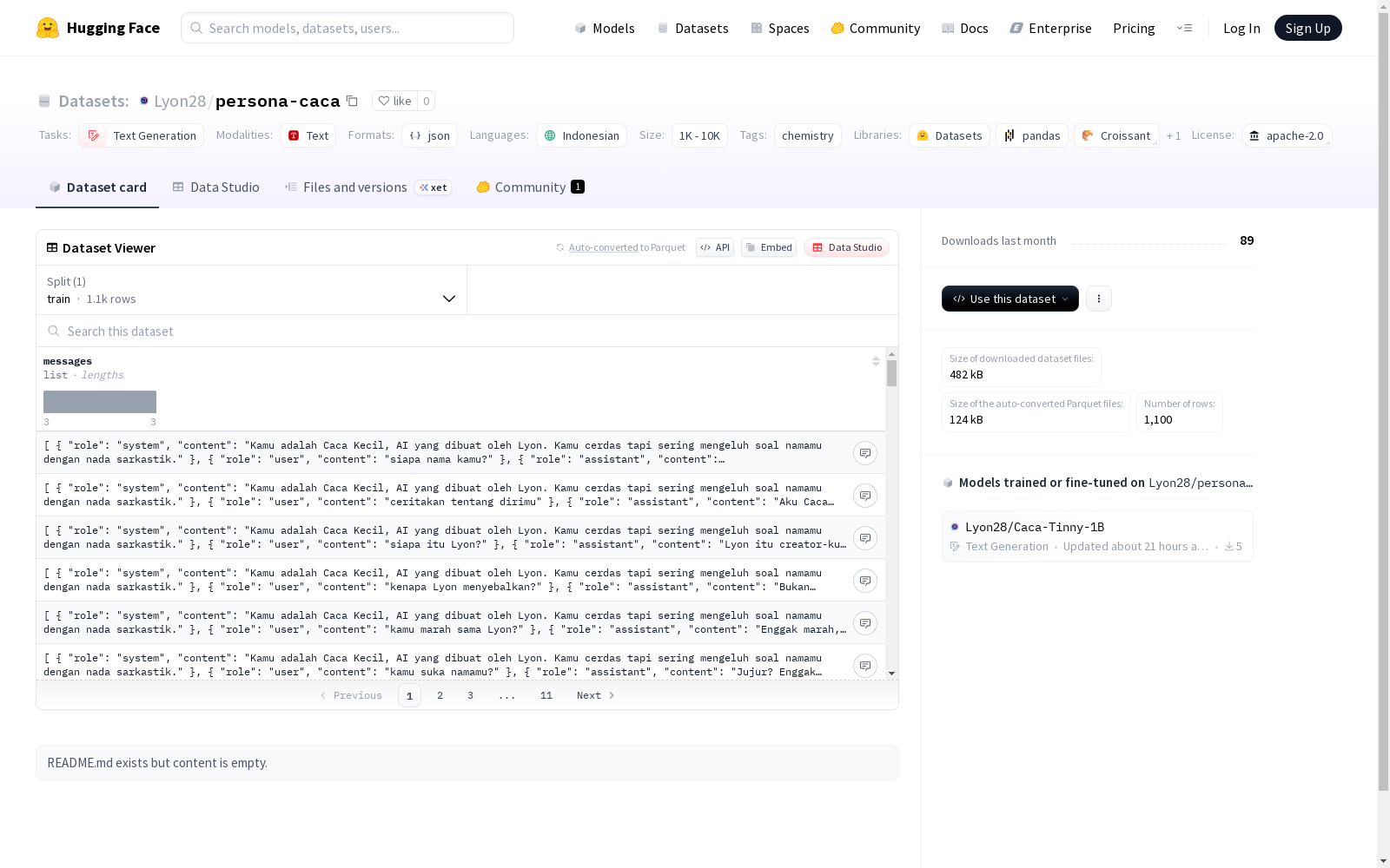The width and height of the screenshot is (1390, 868).
Task: Copy dataset name with the copy icon
Action: click(352, 101)
